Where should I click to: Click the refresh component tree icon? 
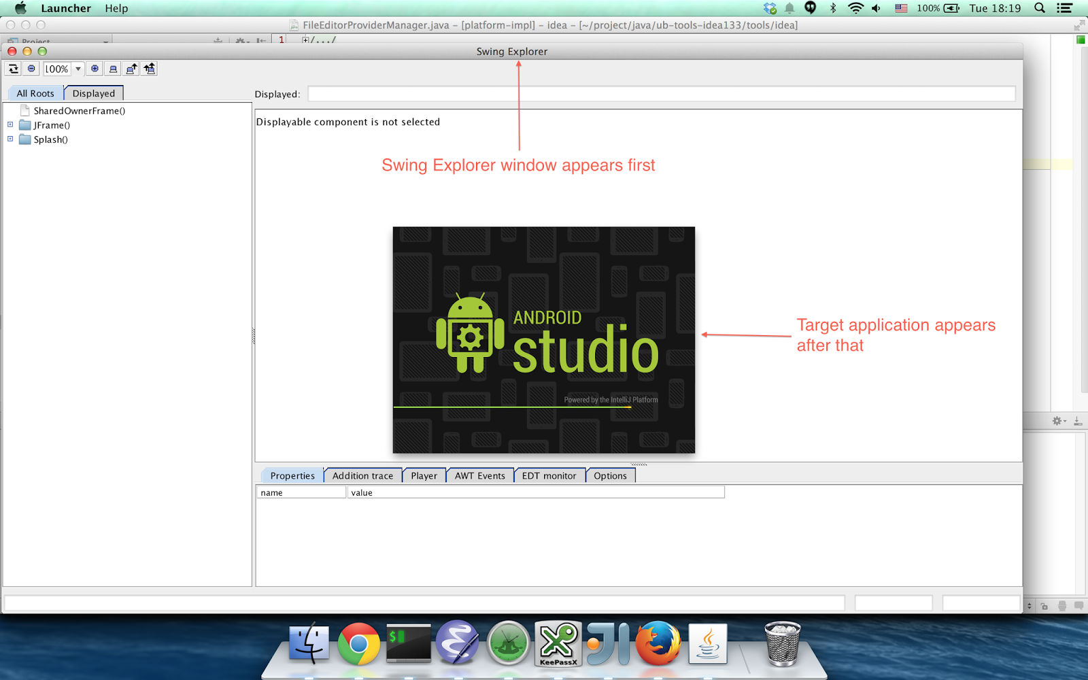tap(14, 68)
